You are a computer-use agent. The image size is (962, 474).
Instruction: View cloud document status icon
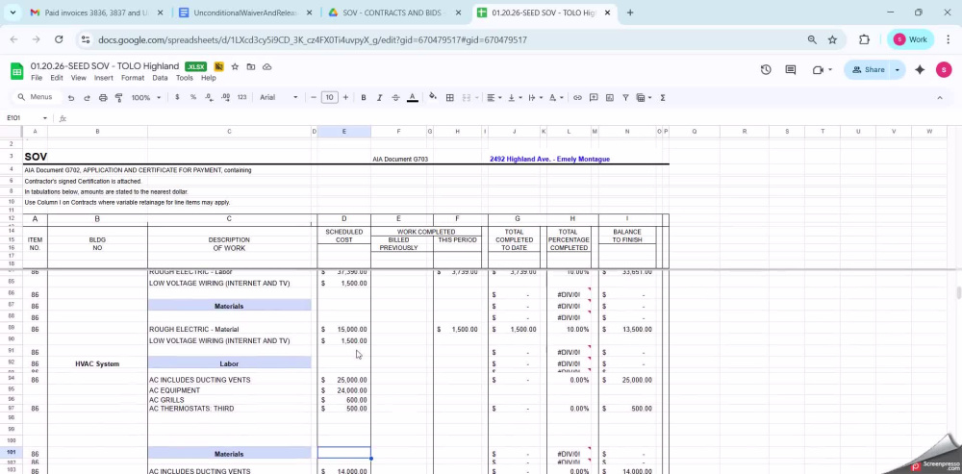(266, 67)
